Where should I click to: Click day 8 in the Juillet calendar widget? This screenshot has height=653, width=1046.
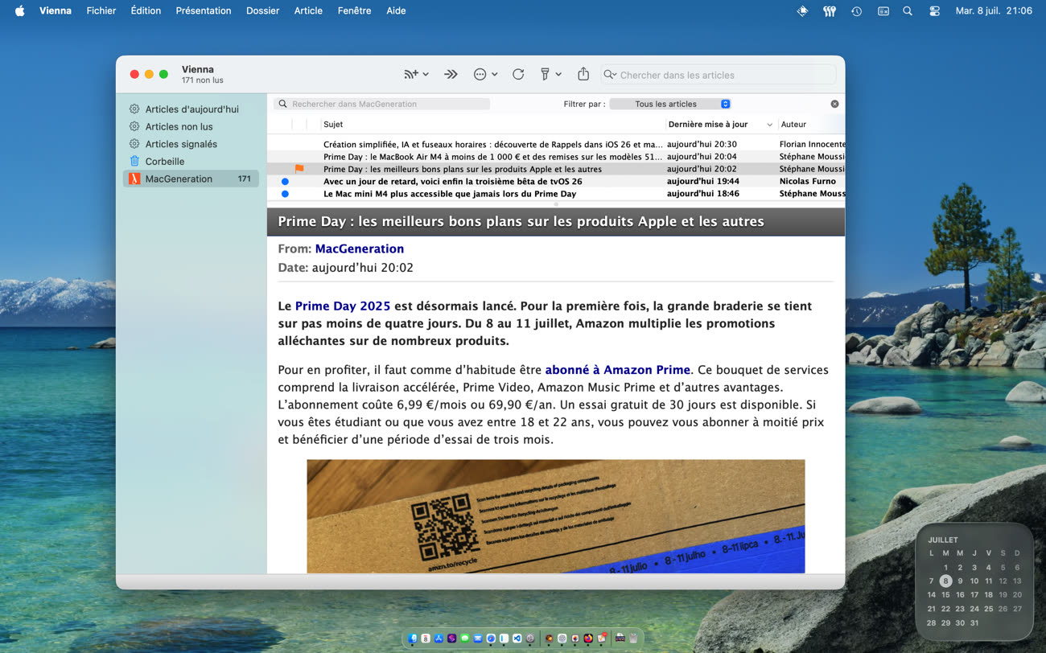(x=945, y=581)
